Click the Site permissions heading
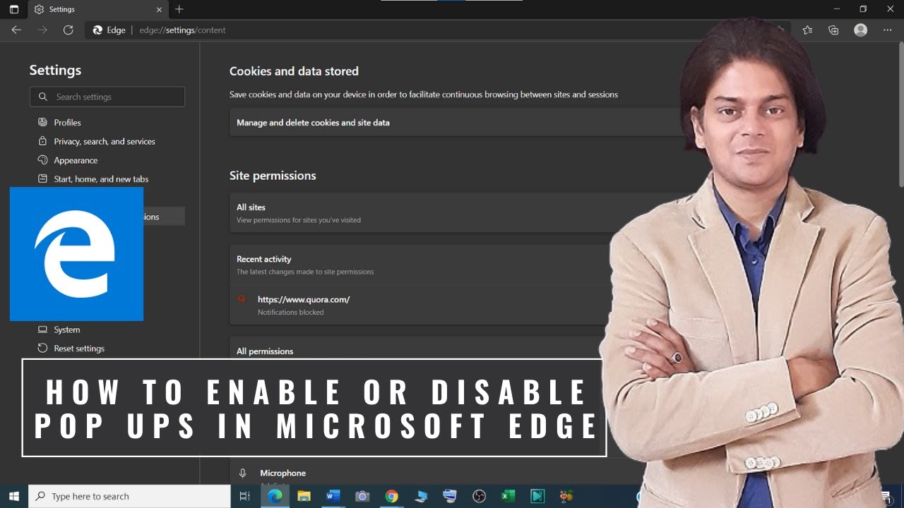The height and width of the screenshot is (508, 904). coord(273,176)
